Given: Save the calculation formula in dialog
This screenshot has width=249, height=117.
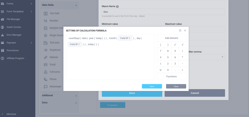Looking at the screenshot, I should pos(152,86).
